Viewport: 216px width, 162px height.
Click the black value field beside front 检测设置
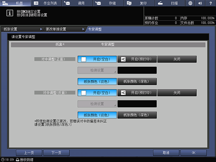(x=137, y=70)
